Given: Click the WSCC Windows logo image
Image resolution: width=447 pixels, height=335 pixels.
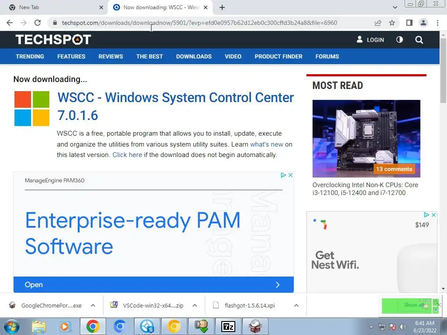Looking at the screenshot, I should [x=32, y=109].
